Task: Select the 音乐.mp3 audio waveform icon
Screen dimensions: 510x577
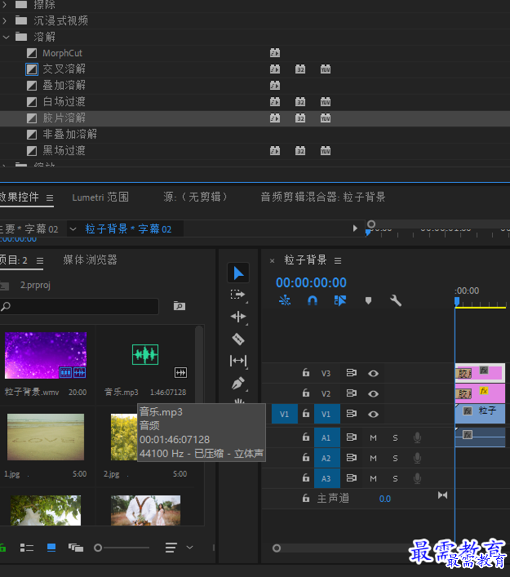Action: pyautogui.click(x=145, y=355)
